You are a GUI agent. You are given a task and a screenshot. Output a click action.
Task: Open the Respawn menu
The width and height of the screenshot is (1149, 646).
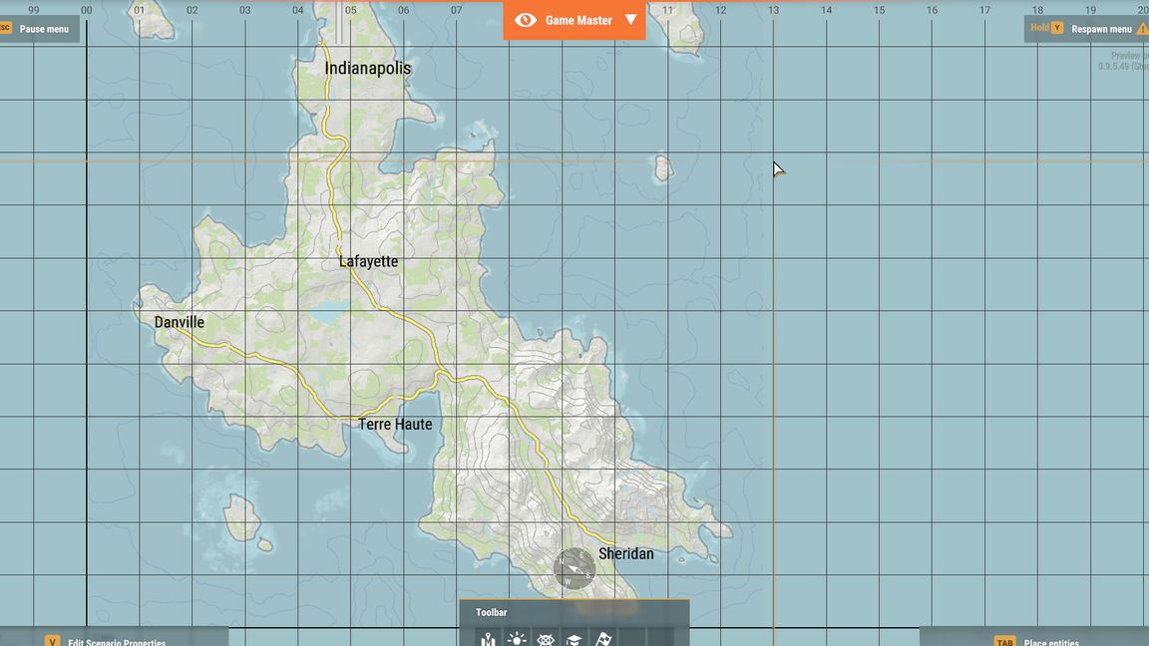(1100, 29)
